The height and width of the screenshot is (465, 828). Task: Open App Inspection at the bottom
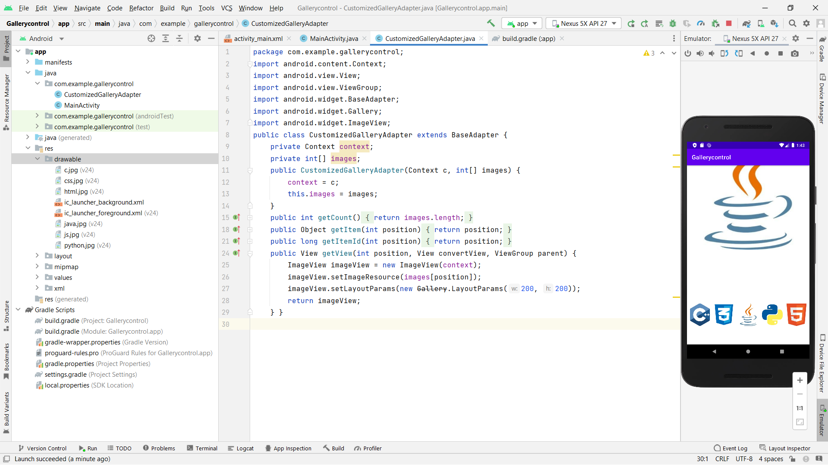tap(289, 448)
